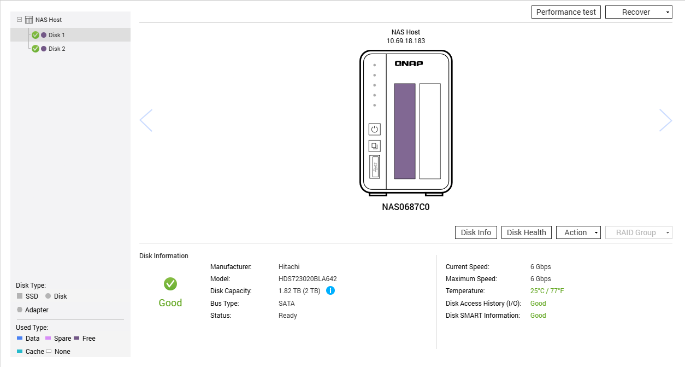Click the Performance test button
The height and width of the screenshot is (367, 685).
(x=566, y=12)
